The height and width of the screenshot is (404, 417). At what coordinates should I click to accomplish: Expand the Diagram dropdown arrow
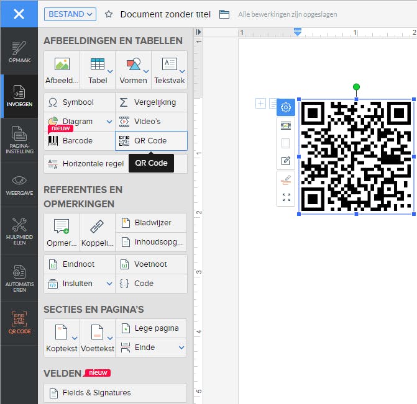[x=109, y=122]
